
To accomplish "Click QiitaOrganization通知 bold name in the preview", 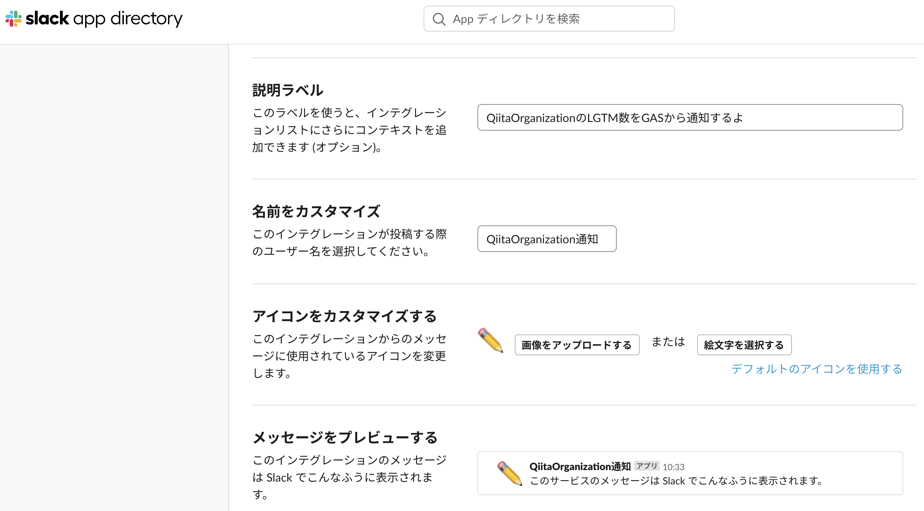I will (580, 466).
